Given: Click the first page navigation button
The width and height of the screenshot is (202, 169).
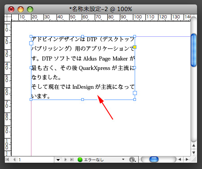Looking at the screenshot, I should pos(7,160).
